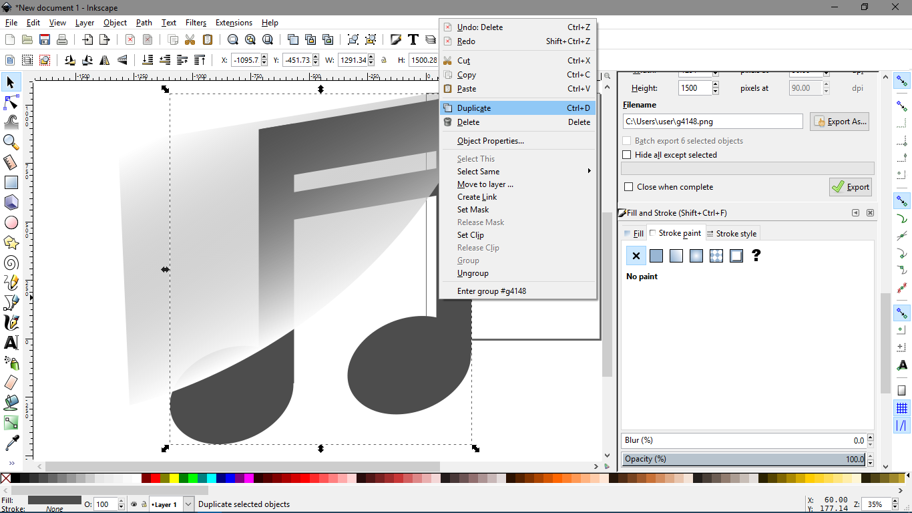Select the Gradient tool
Screen dimensions: 912x513
pos(11,423)
